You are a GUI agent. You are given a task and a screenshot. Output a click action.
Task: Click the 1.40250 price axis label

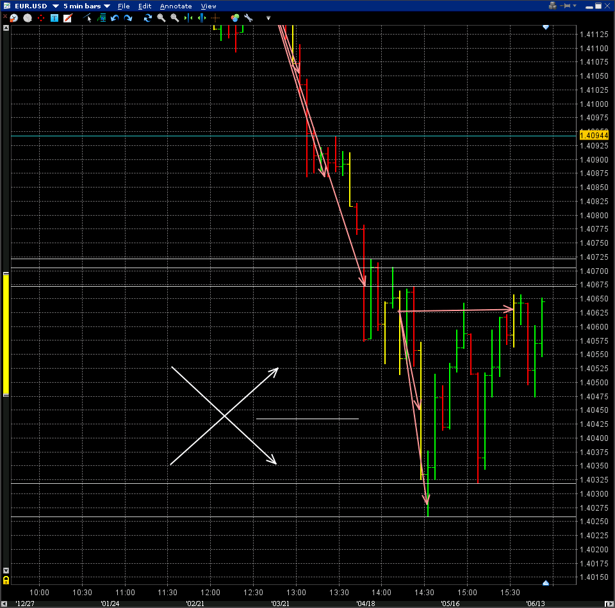(594, 522)
